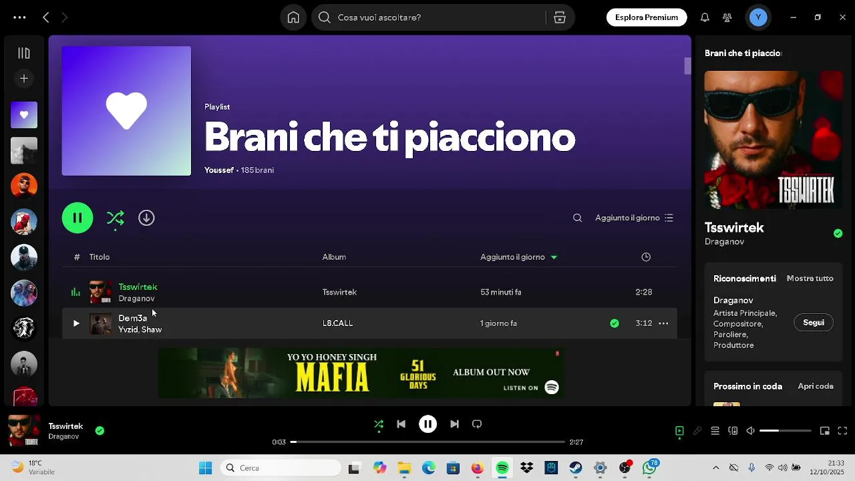Create new playlist with plus icon
855x481 pixels.
tap(24, 79)
